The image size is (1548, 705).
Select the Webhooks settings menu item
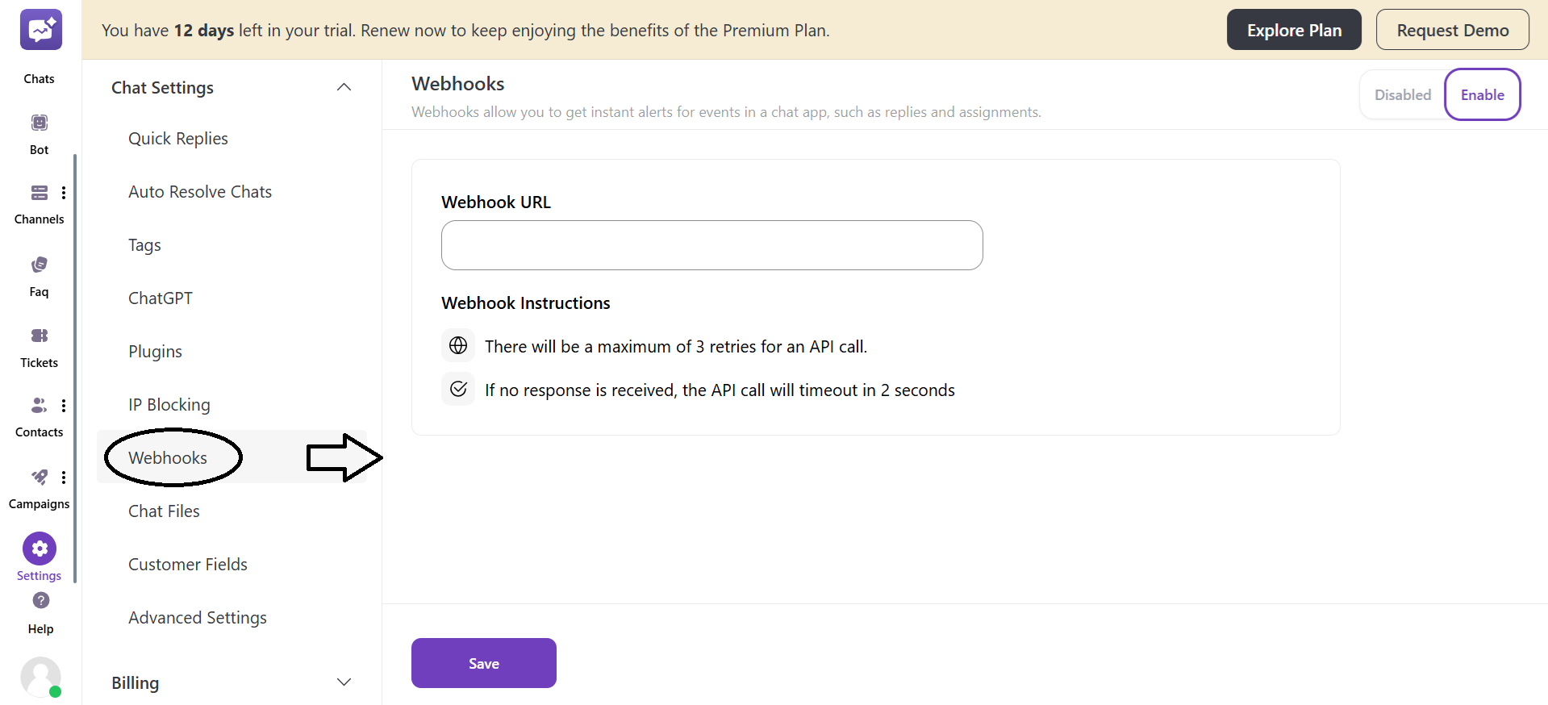[169, 457]
